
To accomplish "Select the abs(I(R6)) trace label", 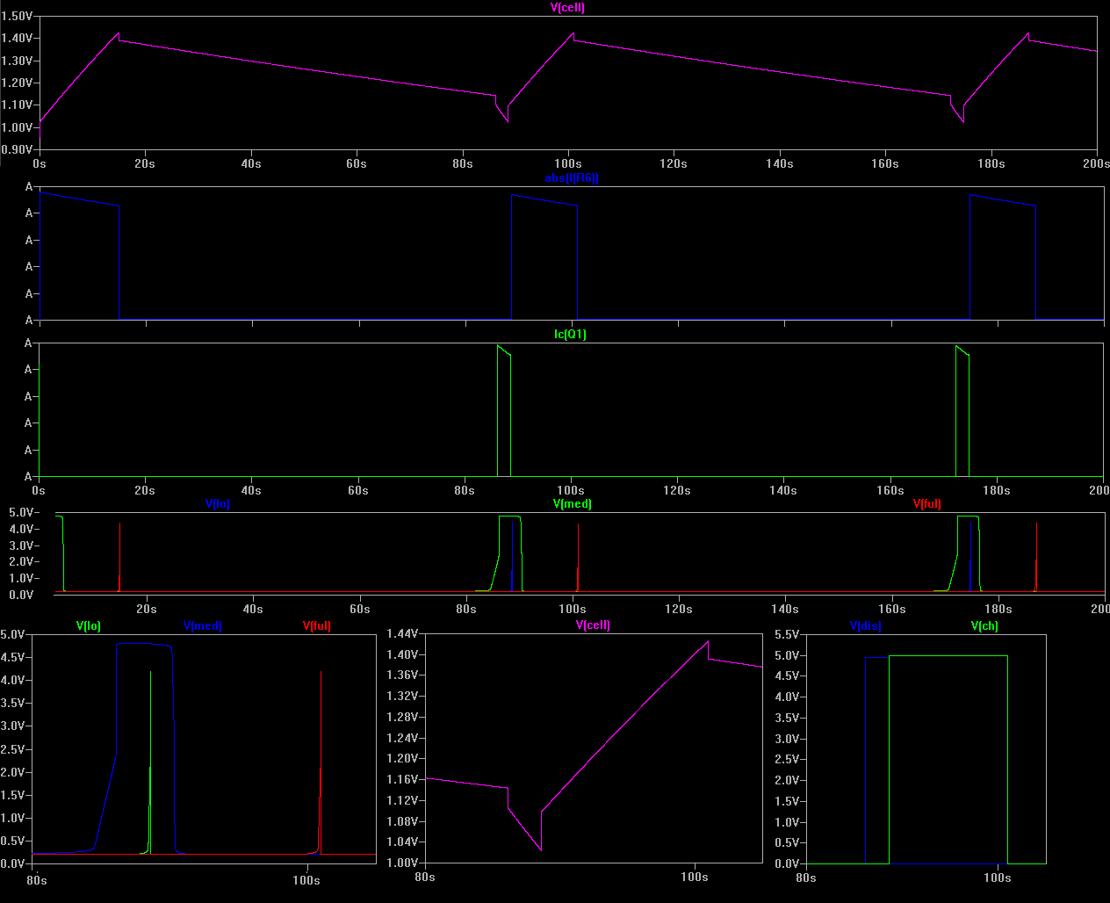I will pos(572,178).
